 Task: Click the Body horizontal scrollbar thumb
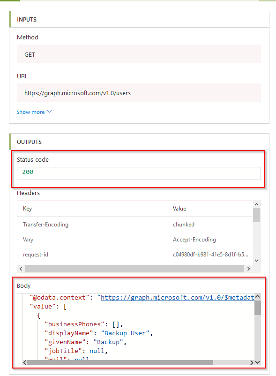[120, 362]
